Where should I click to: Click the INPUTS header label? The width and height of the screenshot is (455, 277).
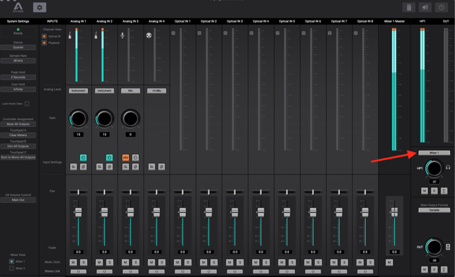[x=52, y=21]
